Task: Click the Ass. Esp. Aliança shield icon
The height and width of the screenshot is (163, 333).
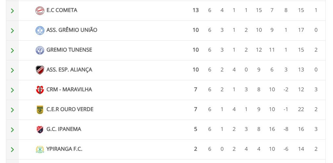Action: pyautogui.click(x=40, y=70)
